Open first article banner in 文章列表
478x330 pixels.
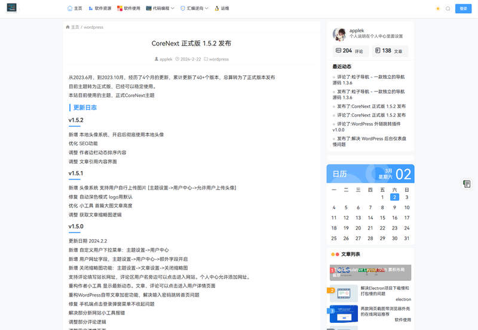(x=370, y=273)
